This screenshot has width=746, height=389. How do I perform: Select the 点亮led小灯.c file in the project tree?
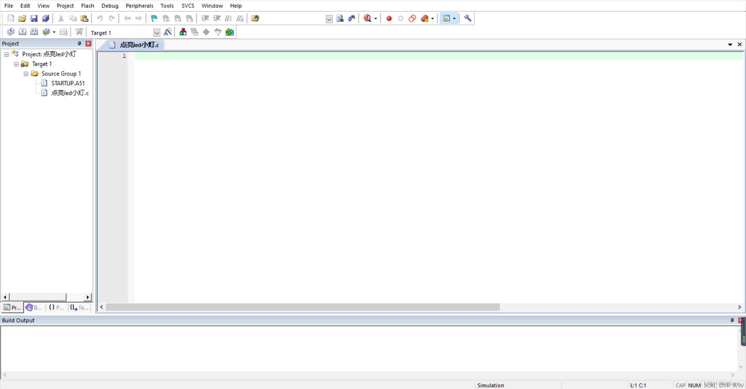pyautogui.click(x=70, y=93)
